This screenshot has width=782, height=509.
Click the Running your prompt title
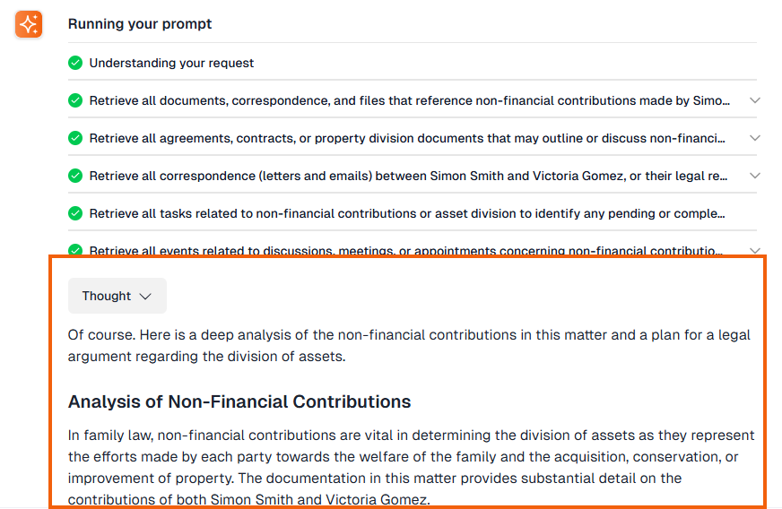pos(140,24)
